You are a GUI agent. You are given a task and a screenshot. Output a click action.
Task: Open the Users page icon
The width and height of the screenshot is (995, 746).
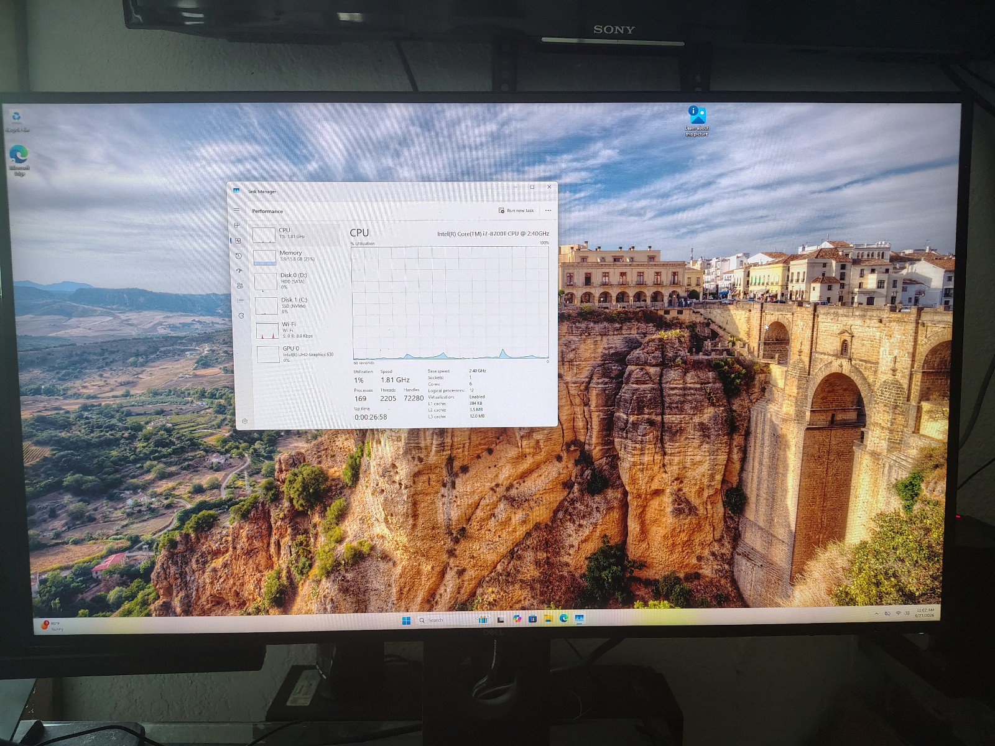(239, 286)
